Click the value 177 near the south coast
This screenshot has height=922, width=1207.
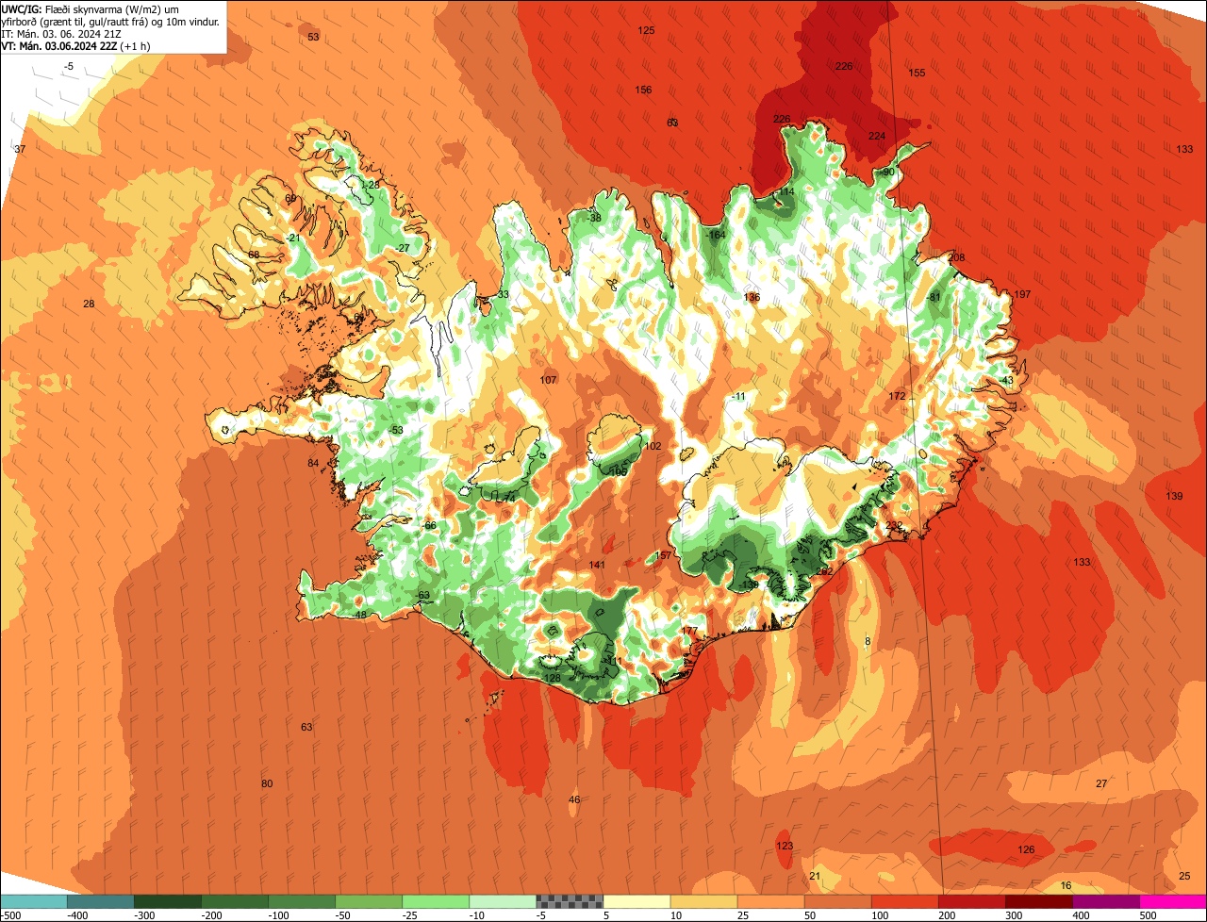pos(689,631)
